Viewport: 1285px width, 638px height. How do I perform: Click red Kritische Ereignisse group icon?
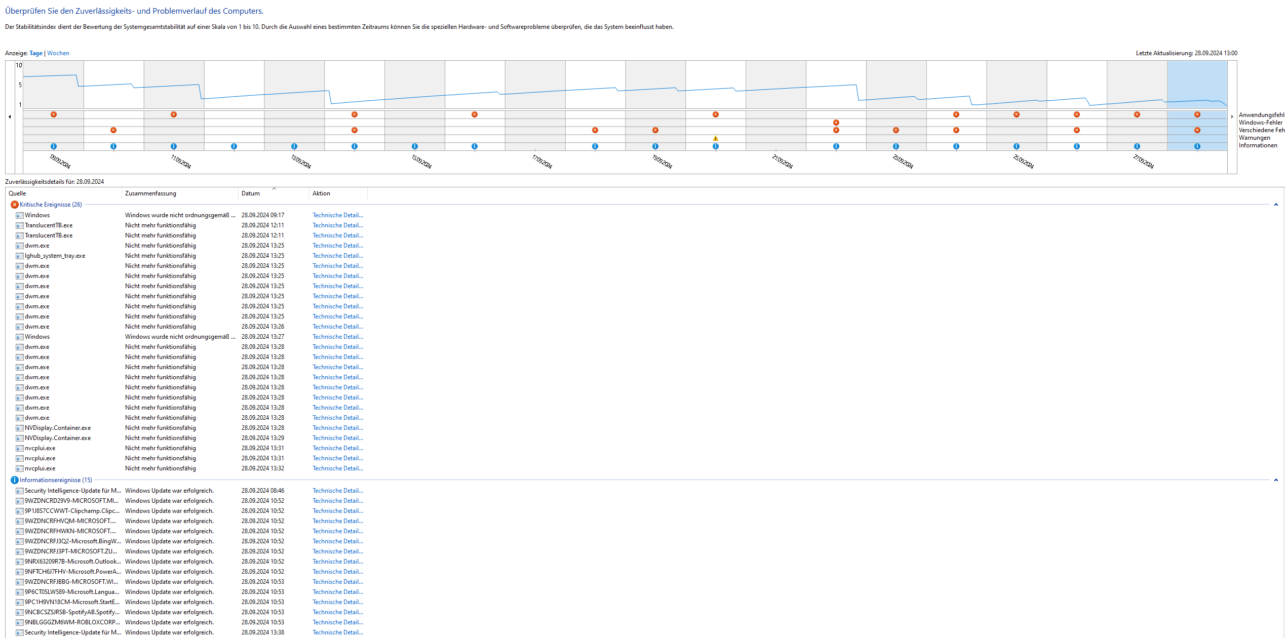tap(15, 205)
